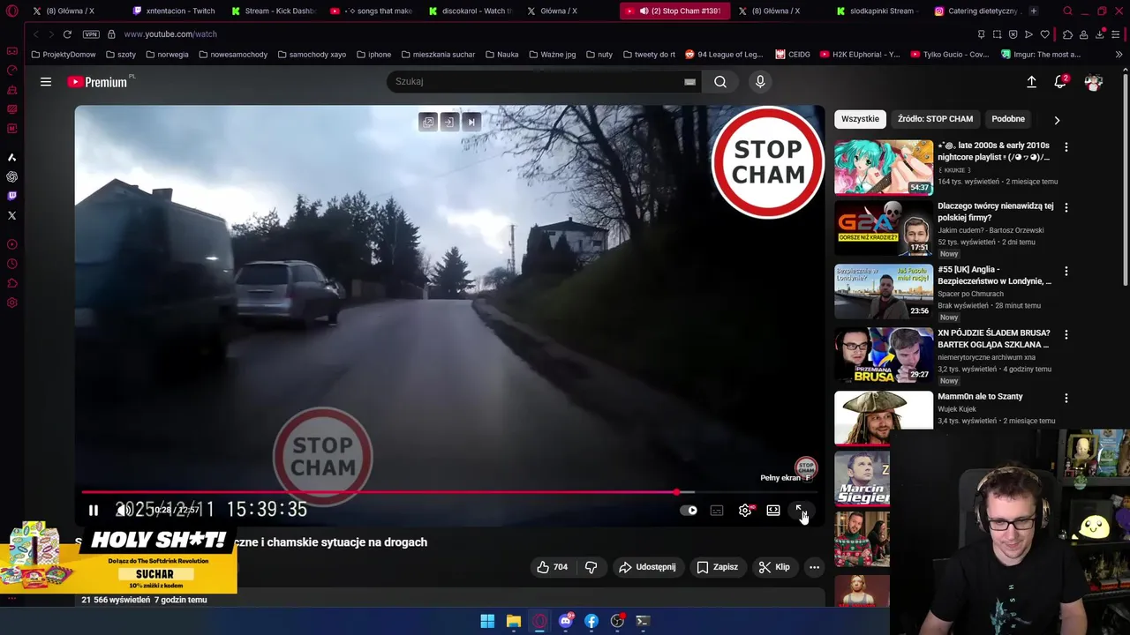Open nightcore playlist video thumbnail
Viewport: 1130px width, 635px height.
(x=884, y=167)
